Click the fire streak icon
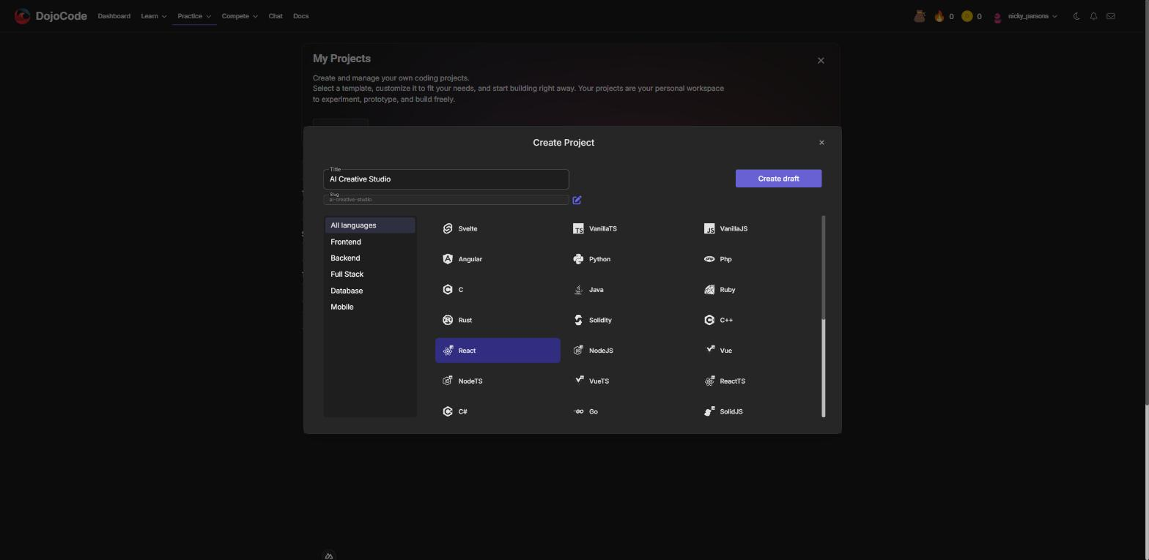 939,16
